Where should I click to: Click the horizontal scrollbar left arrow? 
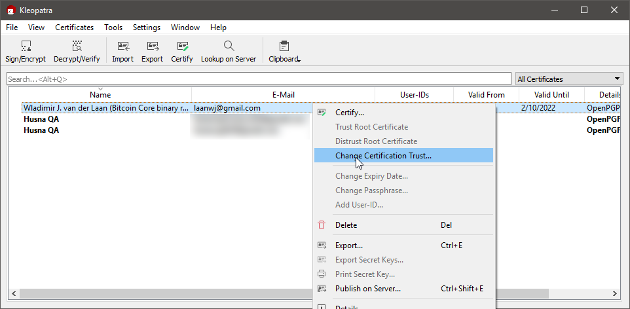14,293
